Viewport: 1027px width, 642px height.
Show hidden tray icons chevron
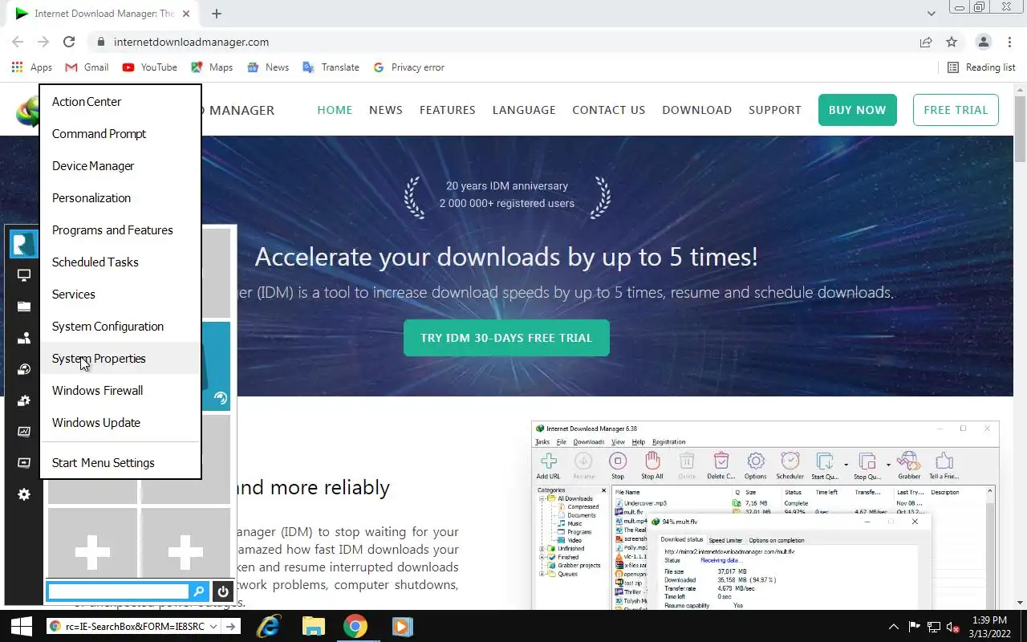click(894, 626)
